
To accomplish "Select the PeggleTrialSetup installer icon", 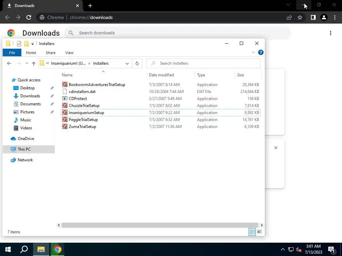I will point(65,120).
